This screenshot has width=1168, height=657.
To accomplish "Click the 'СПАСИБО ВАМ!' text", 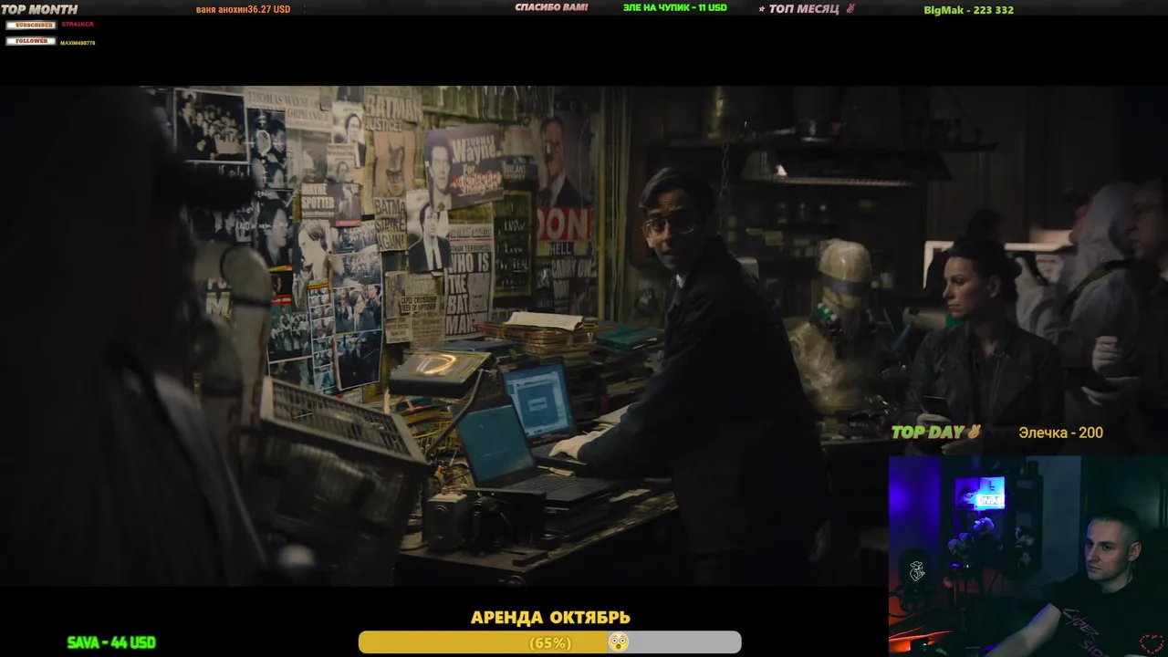I will tap(551, 7).
